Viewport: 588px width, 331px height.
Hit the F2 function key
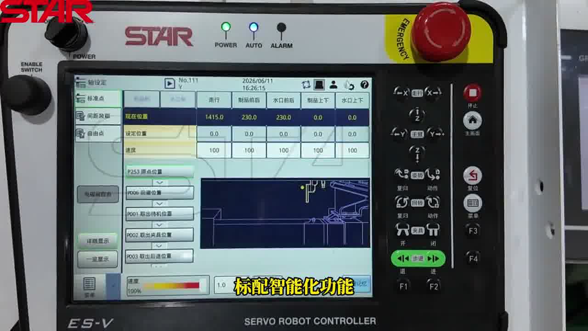[x=433, y=286]
